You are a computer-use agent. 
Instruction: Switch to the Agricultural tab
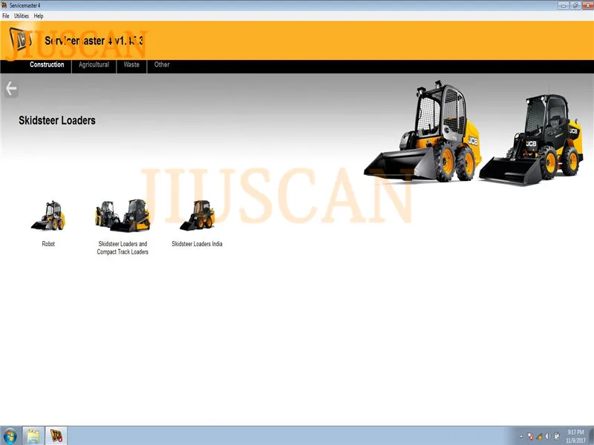(94, 65)
